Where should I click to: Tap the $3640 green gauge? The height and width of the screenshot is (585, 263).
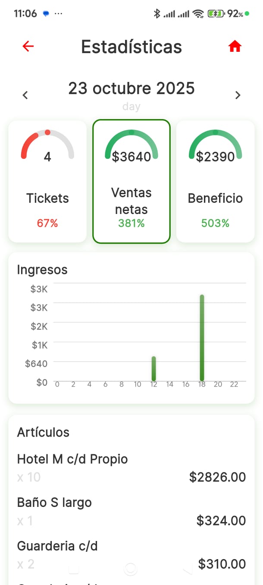pos(131,146)
